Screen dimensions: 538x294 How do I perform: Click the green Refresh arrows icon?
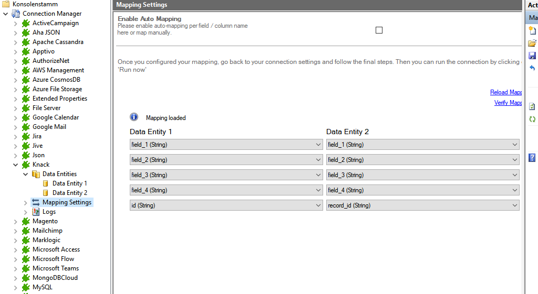532,119
